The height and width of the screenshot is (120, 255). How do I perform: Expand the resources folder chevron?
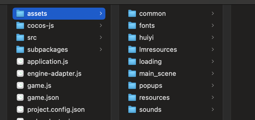pos(213,97)
